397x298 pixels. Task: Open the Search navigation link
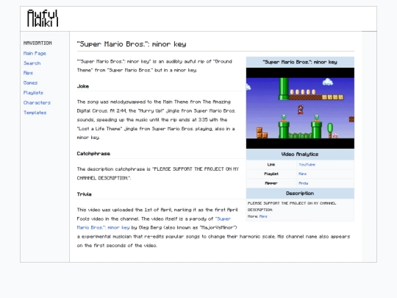click(x=32, y=63)
